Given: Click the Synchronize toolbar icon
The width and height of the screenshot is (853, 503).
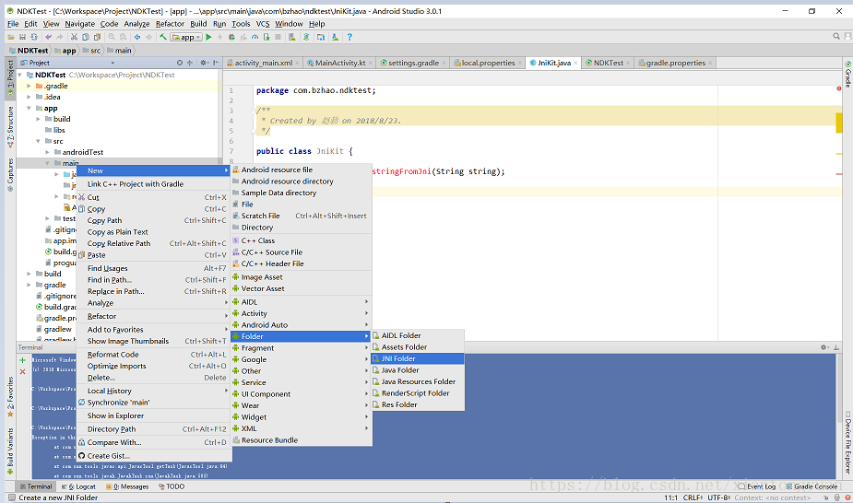Looking at the screenshot, I should coord(34,37).
